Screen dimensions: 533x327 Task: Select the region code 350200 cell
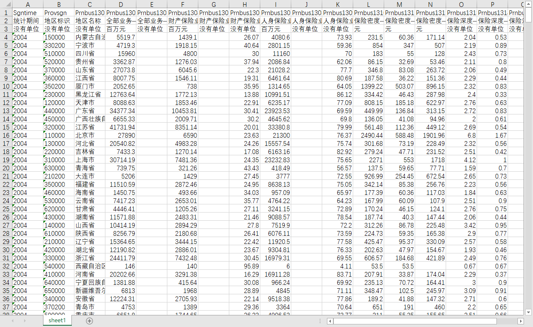tap(59, 86)
